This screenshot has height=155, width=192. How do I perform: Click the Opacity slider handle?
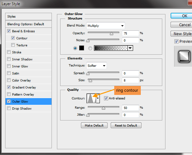pos(111,33)
